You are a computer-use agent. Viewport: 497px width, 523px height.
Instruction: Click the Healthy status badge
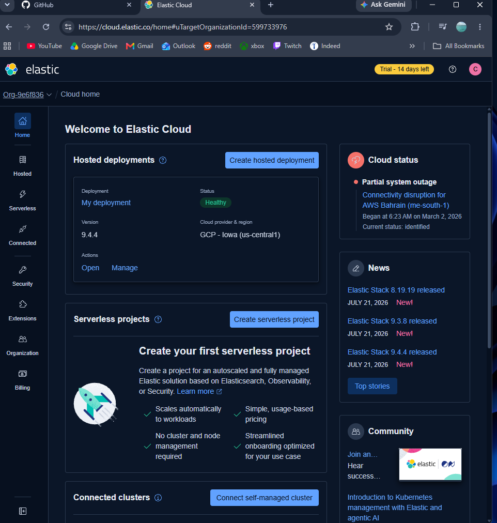coord(215,203)
